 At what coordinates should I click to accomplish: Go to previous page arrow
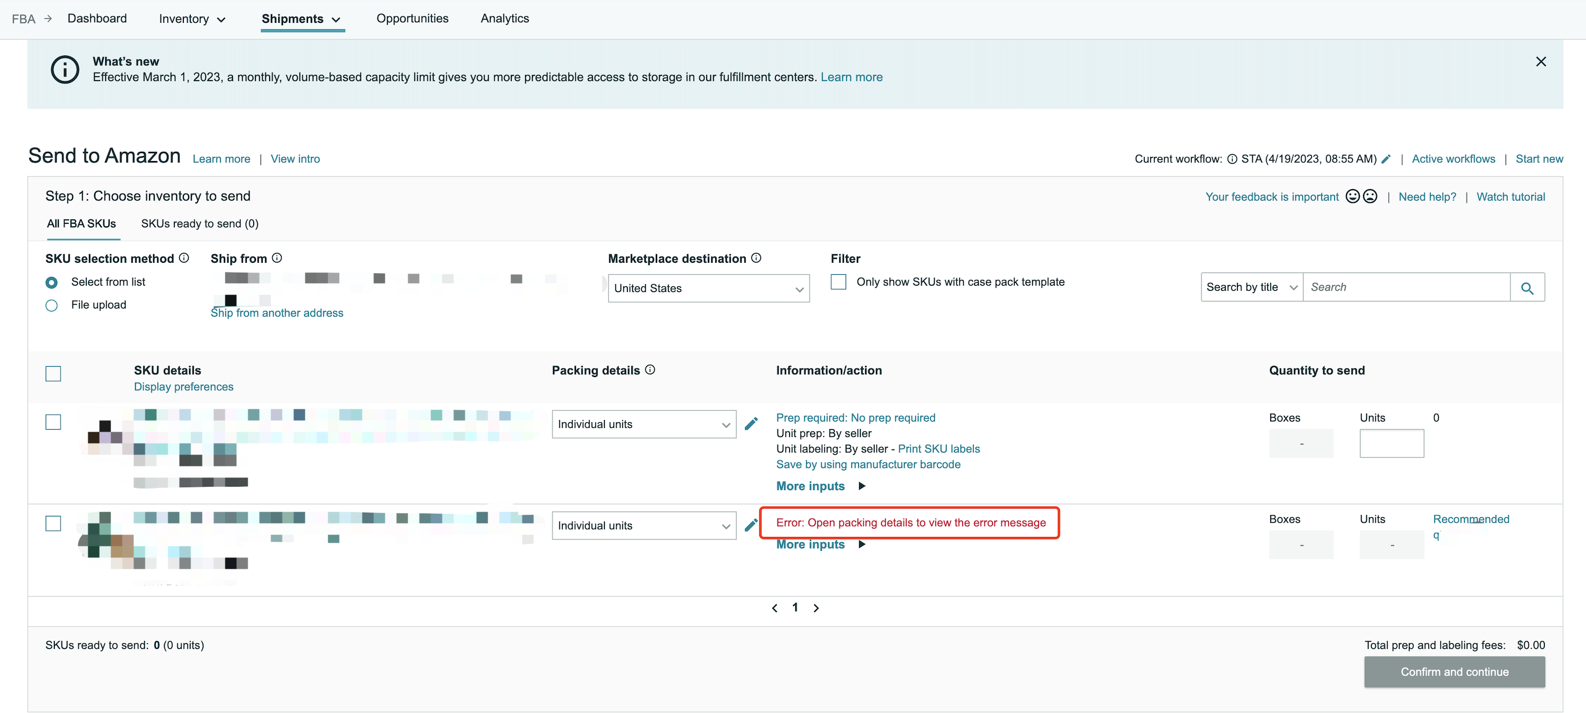(x=775, y=608)
